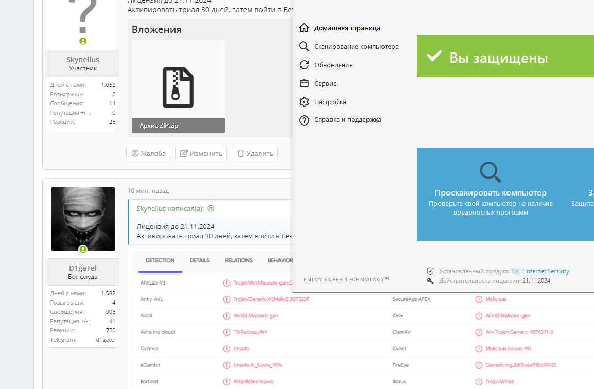The width and height of the screenshot is (594, 389).
Task: Click the question mark icon for Справка
Action: [304, 120]
